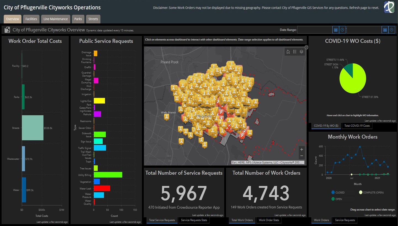Click the Round Rock map label
This screenshot has width=398, height=226.
pos(169,62)
